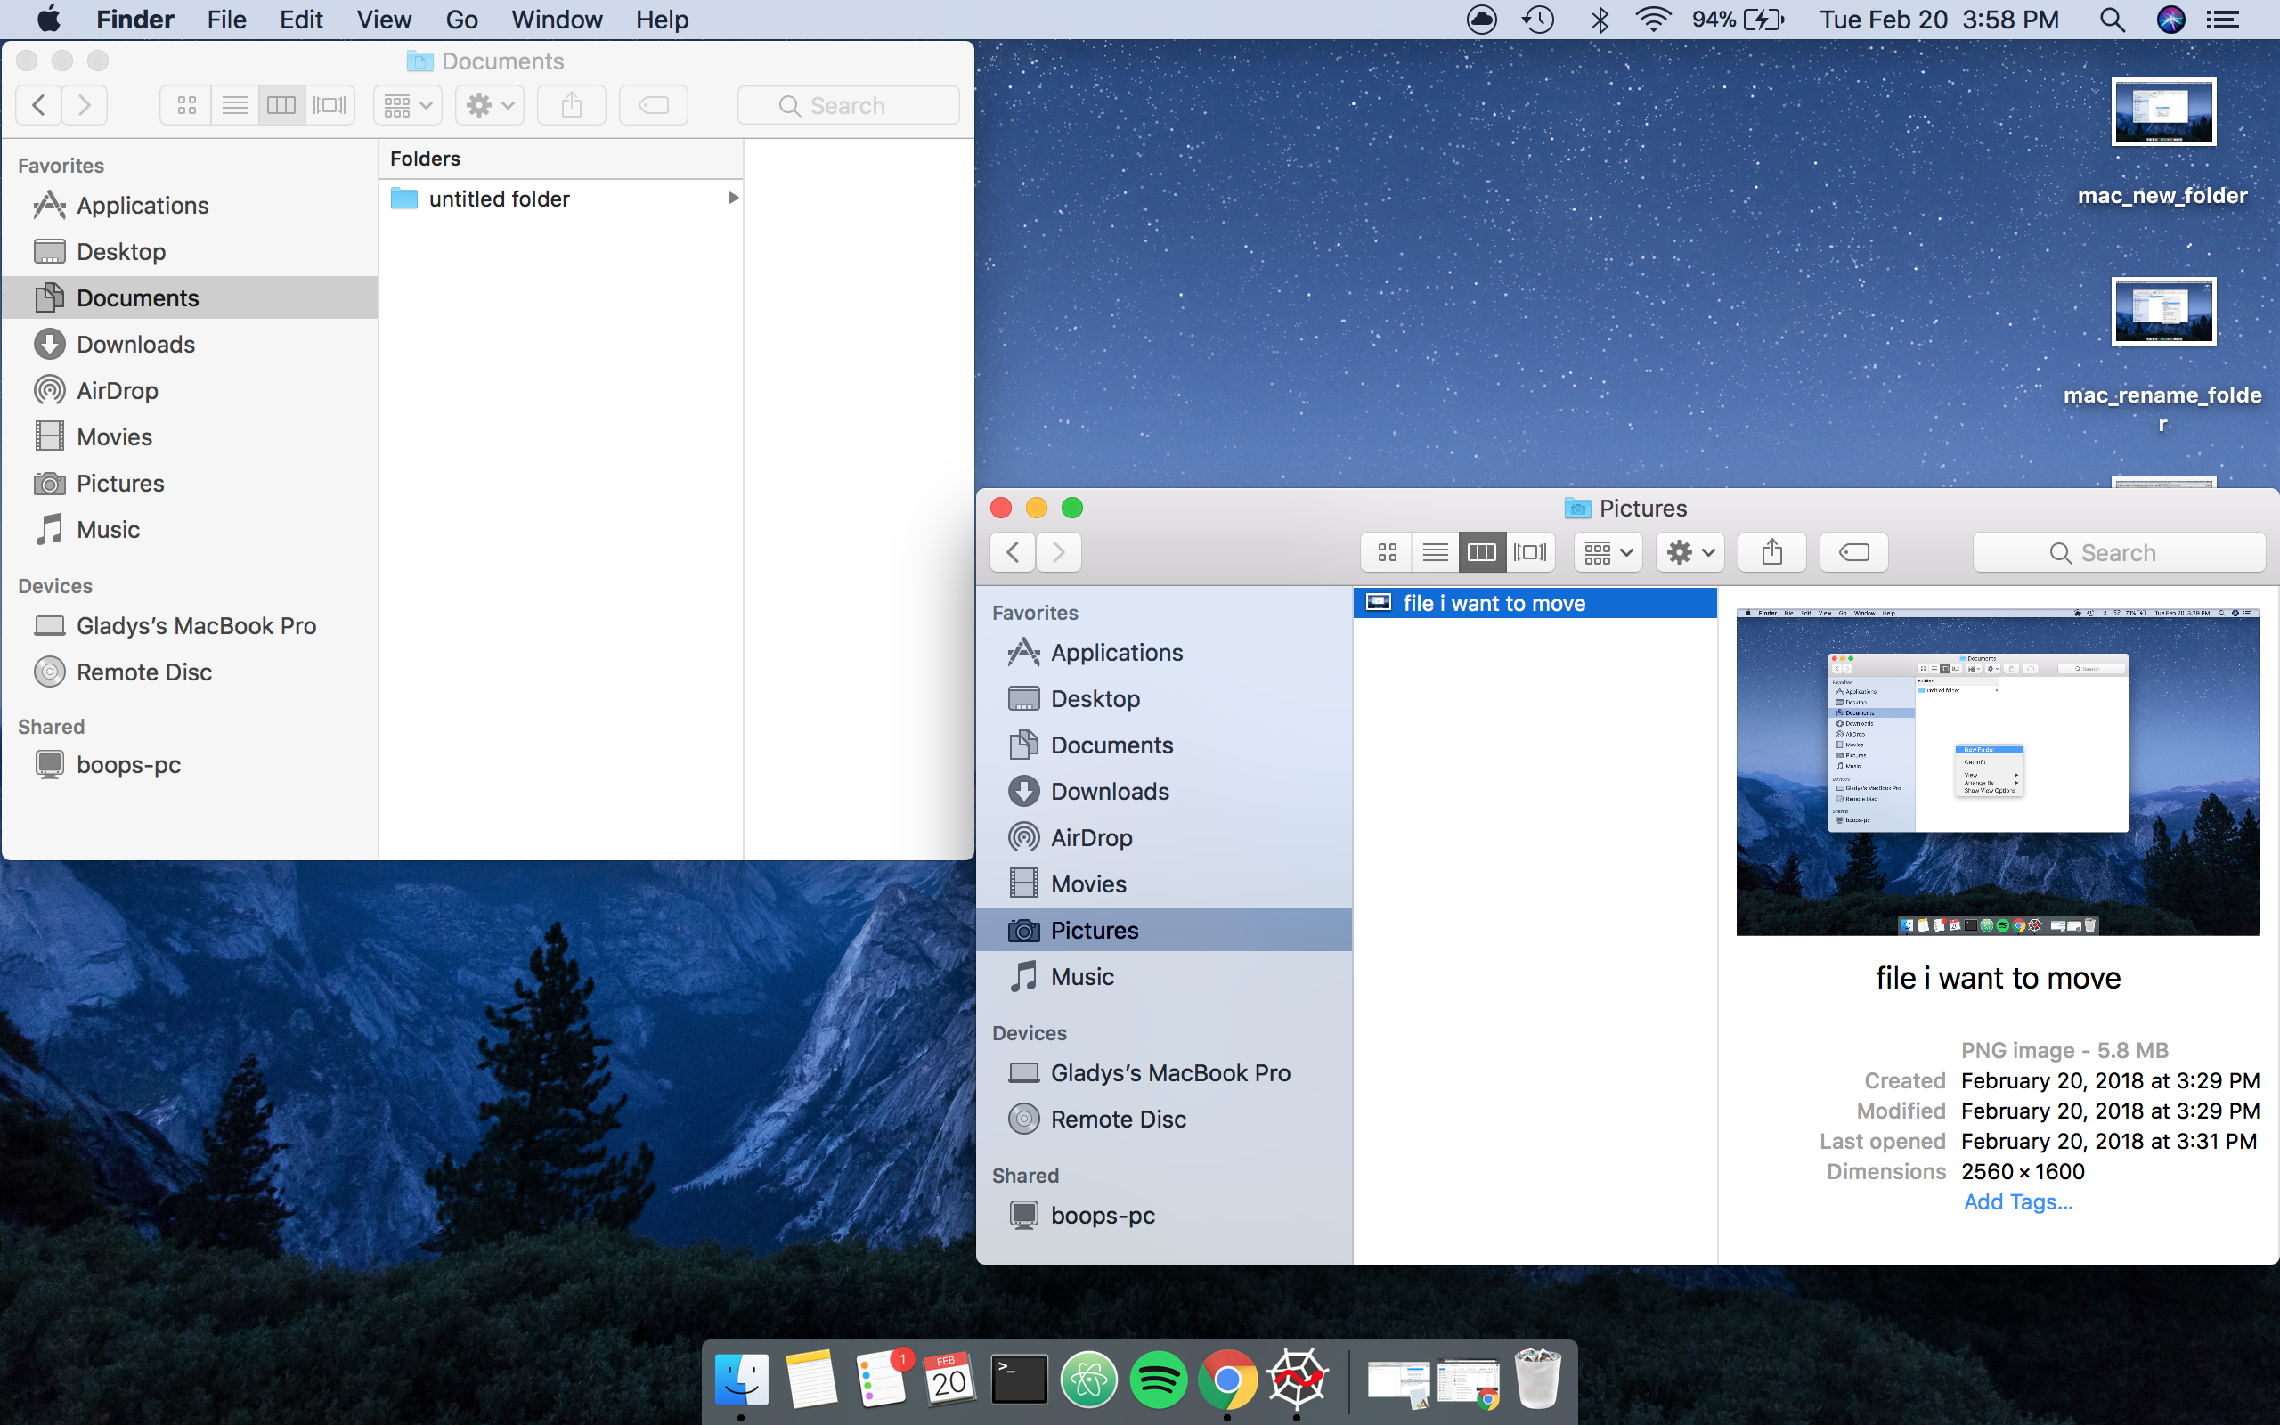Open Spotlight search in menu bar
The width and height of the screenshot is (2280, 1425).
click(x=2113, y=19)
